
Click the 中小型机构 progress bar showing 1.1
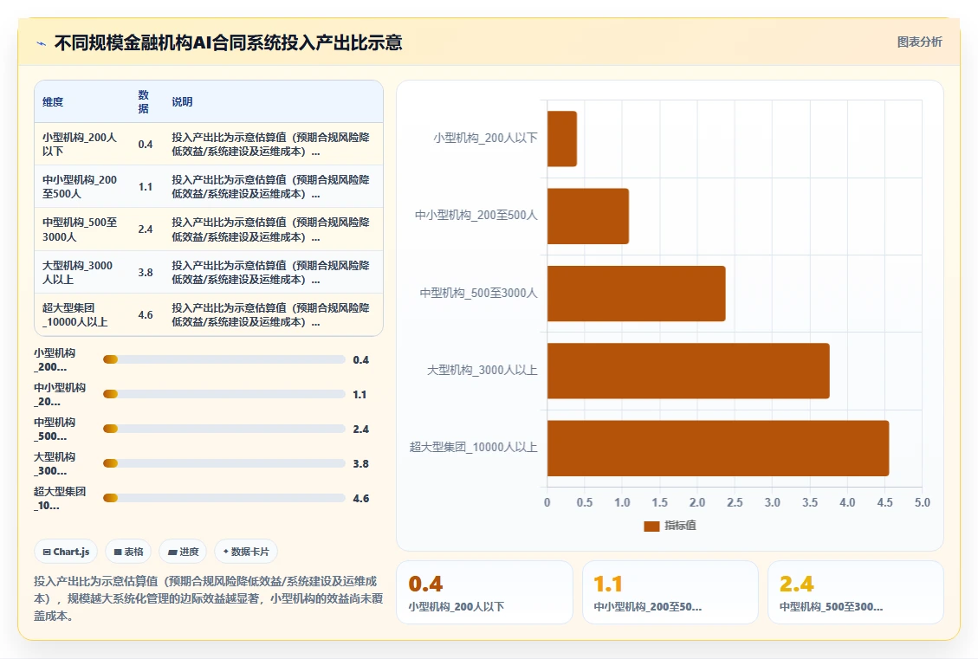pyautogui.click(x=223, y=394)
